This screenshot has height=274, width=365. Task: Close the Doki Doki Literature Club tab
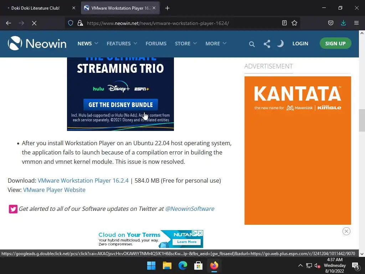point(74,8)
